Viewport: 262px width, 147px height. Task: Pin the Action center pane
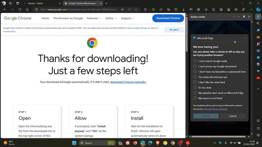click(244, 17)
